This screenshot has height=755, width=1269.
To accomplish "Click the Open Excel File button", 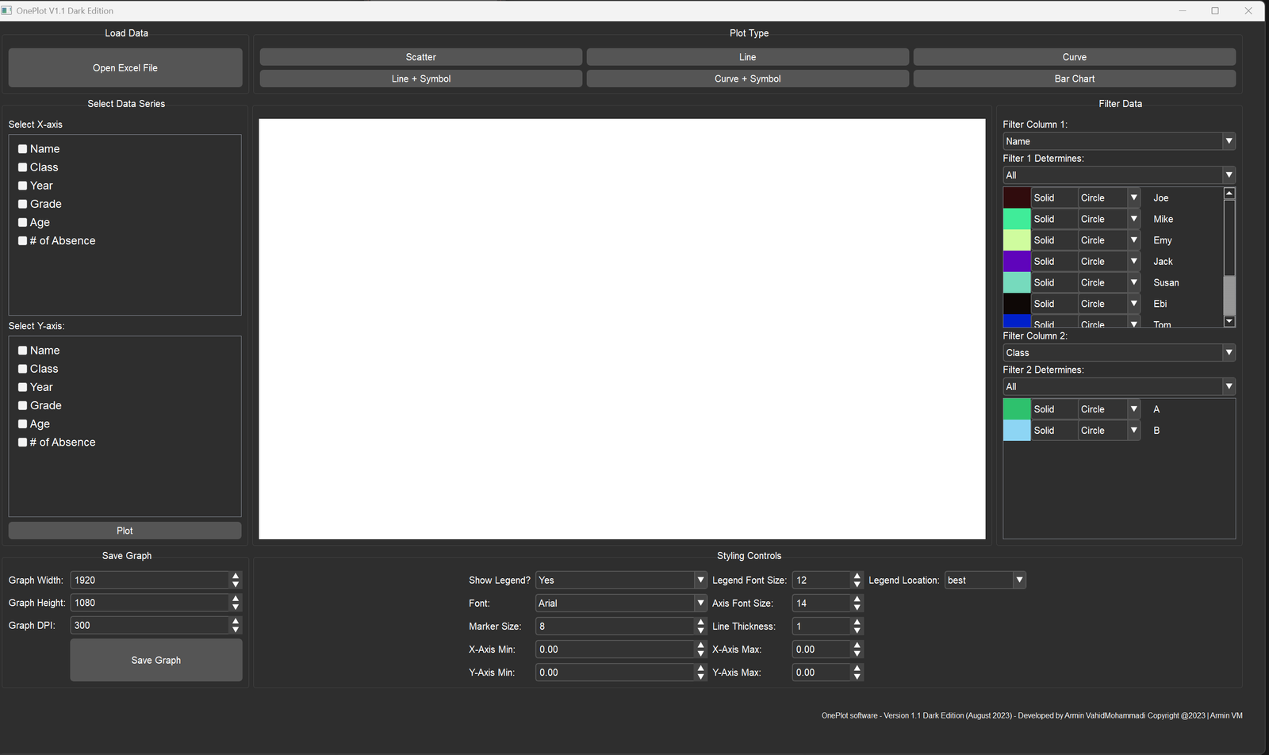I will 125,68.
